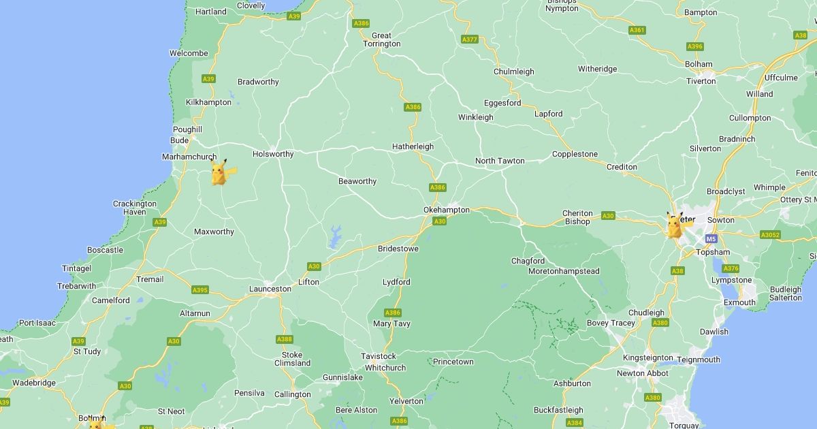The image size is (817, 429).
Task: Click the A388 shield above Stoke Climsland
Action: click(285, 339)
